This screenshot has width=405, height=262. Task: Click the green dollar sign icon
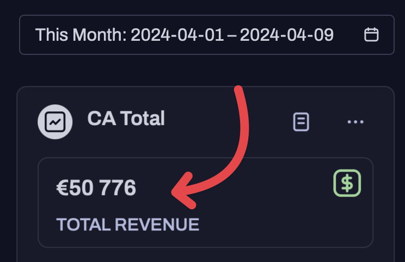click(347, 183)
